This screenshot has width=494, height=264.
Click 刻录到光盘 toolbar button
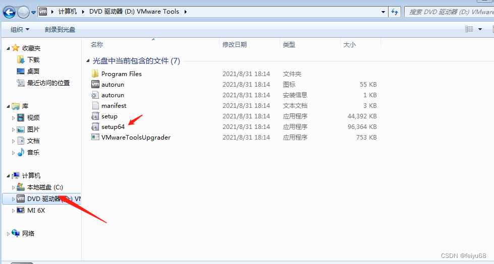tap(60, 30)
